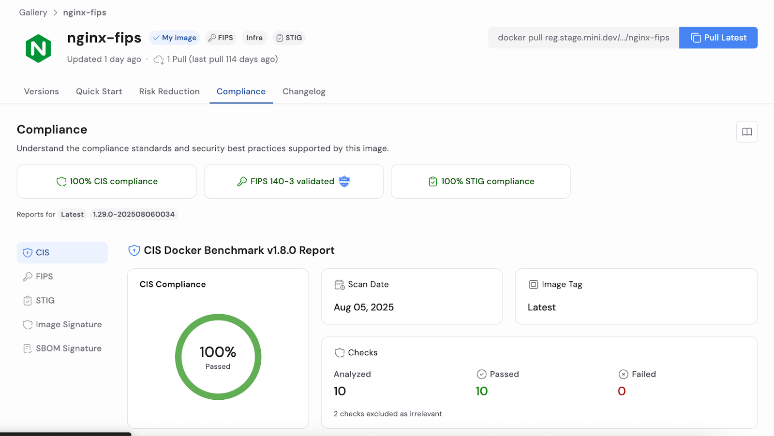Click the Scan Date calendar icon
Screen dimensions: 774x436
(x=340, y=285)
